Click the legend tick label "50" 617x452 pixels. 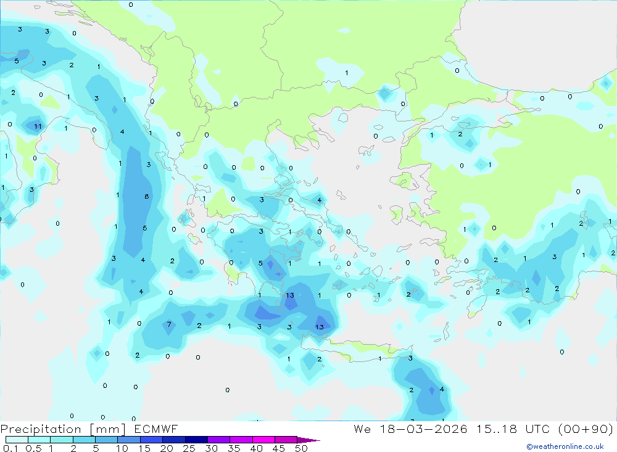[x=302, y=448]
